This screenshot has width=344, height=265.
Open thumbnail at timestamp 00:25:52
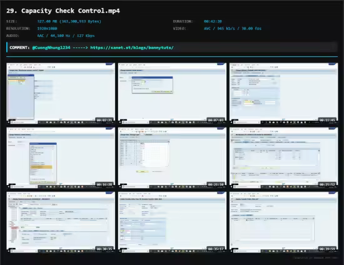tap(284, 158)
